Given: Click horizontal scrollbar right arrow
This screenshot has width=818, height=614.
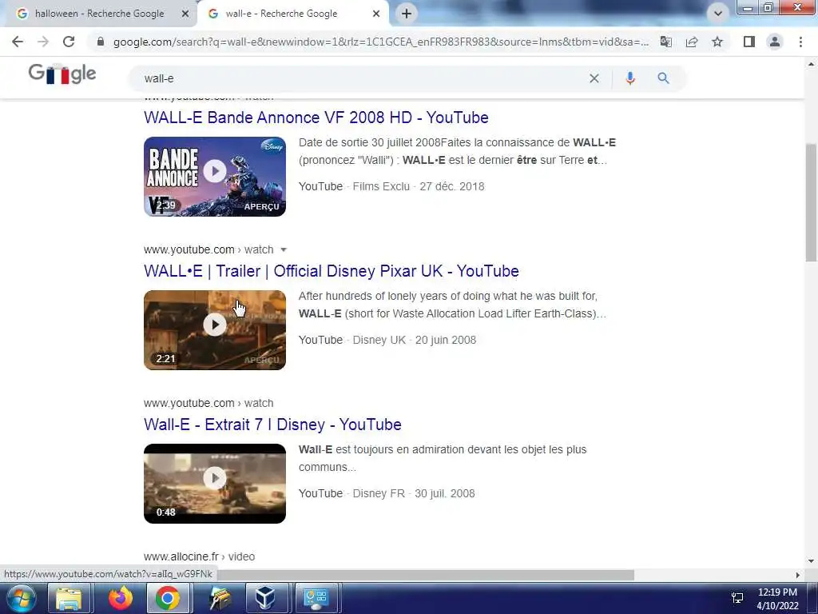Looking at the screenshot, I should coord(798,575).
